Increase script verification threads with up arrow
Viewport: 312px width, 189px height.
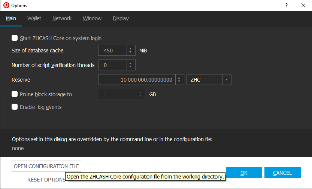130,63
